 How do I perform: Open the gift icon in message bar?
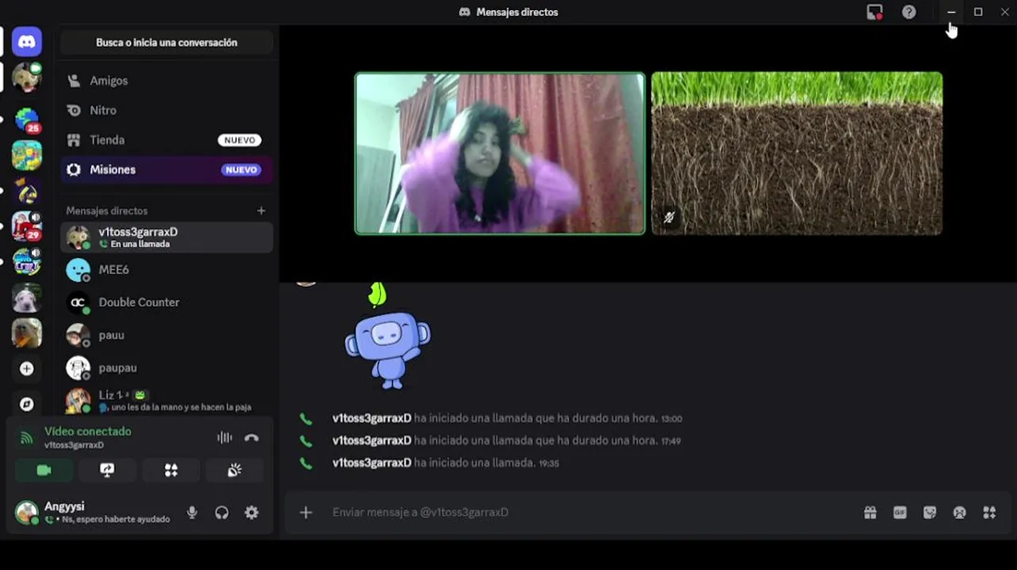870,512
